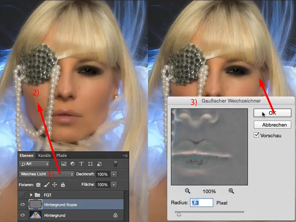Click the 100% zoom level text
The width and height of the screenshot is (296, 222).
click(x=209, y=191)
